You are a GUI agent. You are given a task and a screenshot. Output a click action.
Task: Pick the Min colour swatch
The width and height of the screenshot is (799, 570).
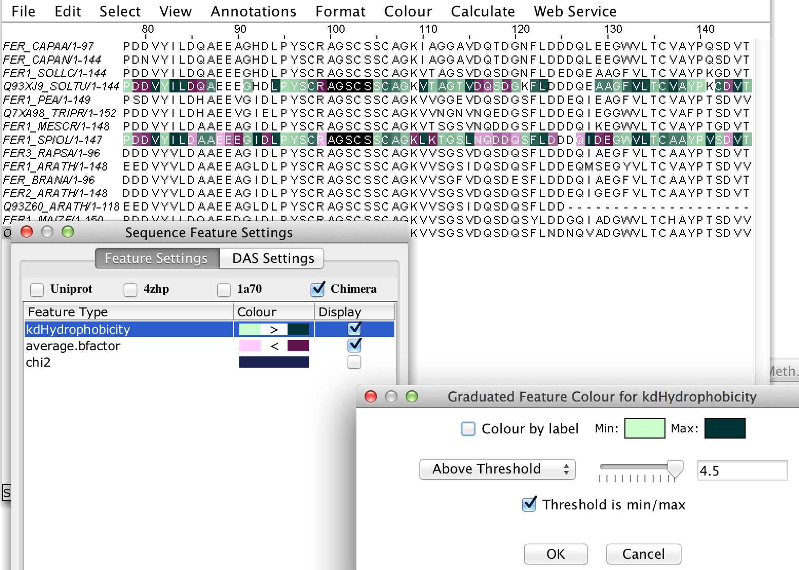644,428
